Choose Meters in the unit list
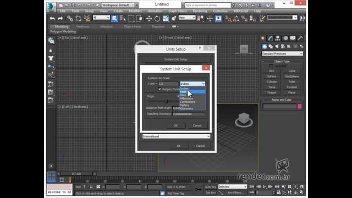Viewport: 352px width, 198px height. pos(193,105)
